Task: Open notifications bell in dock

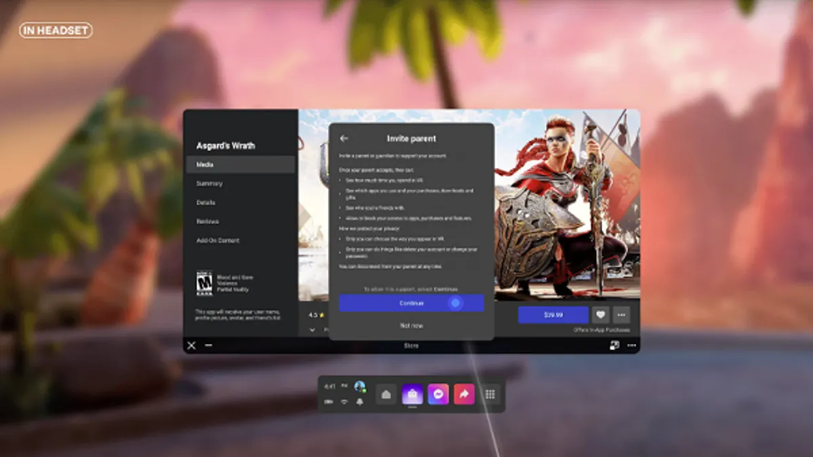Action: [360, 402]
